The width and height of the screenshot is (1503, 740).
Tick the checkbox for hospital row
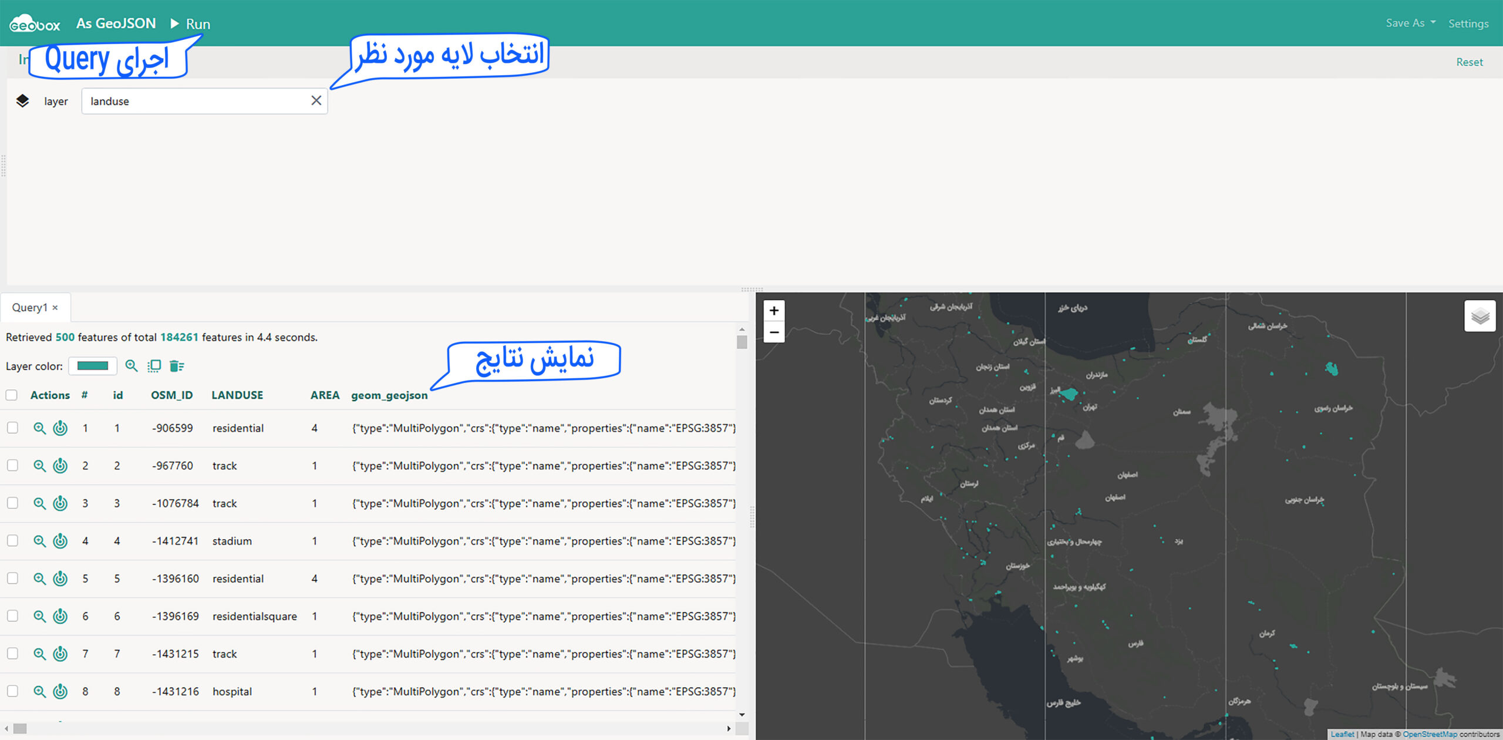point(12,691)
